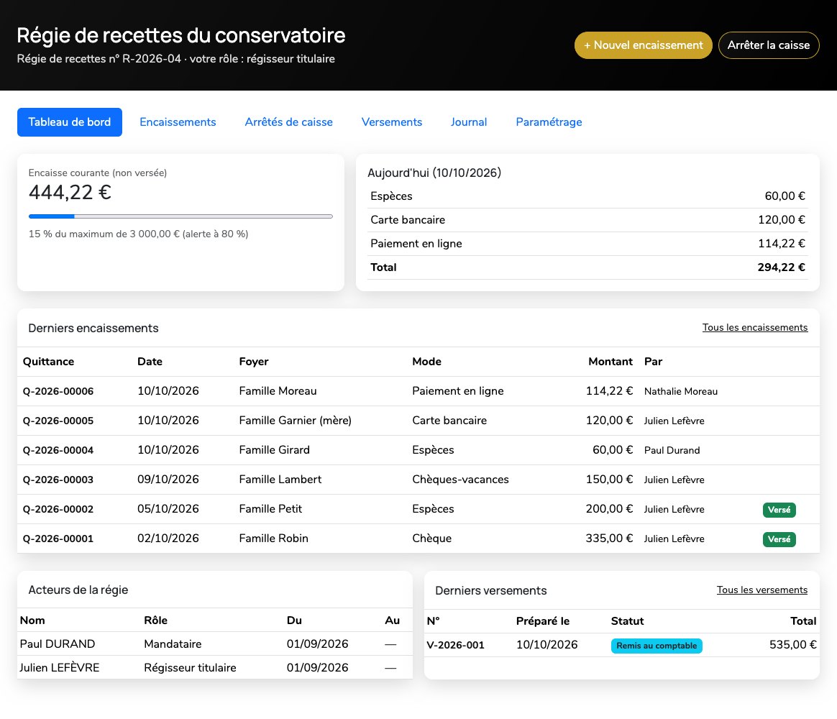
Task: Click the Montant column header
Action: point(610,362)
